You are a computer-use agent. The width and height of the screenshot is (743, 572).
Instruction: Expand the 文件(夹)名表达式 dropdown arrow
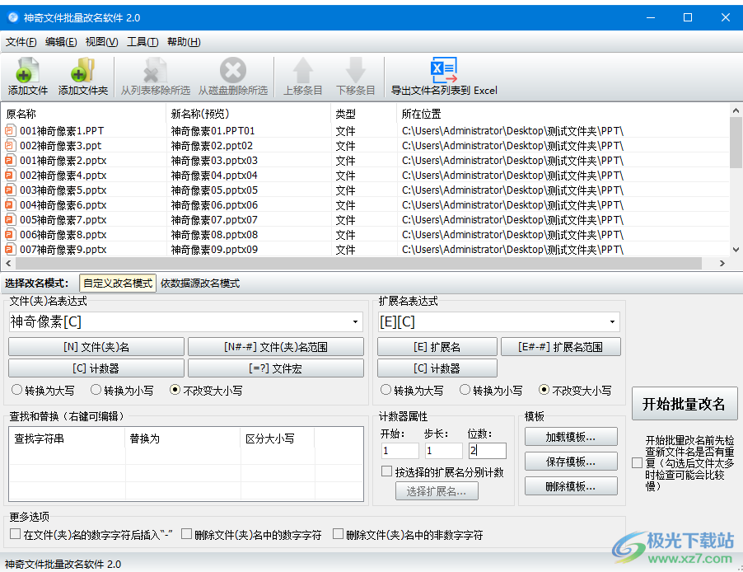(x=355, y=322)
